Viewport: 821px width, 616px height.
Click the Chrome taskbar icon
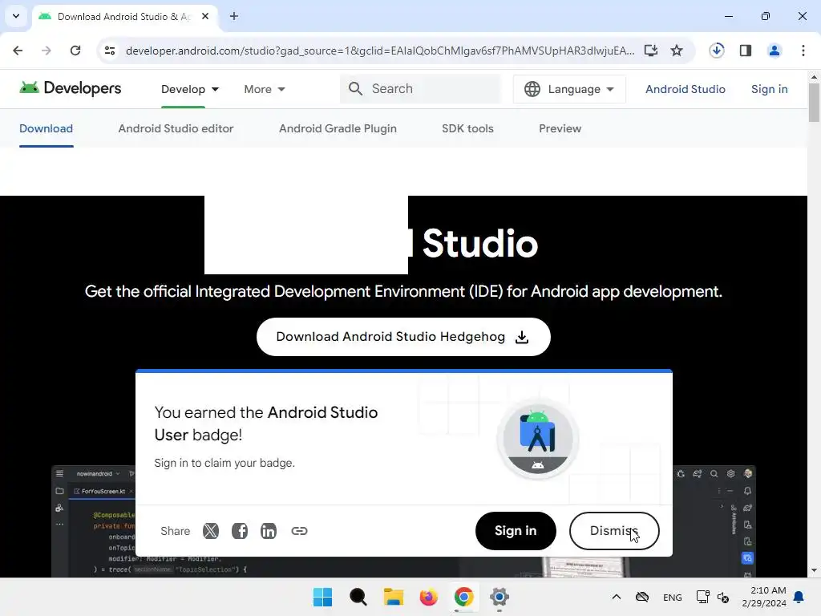tap(464, 597)
